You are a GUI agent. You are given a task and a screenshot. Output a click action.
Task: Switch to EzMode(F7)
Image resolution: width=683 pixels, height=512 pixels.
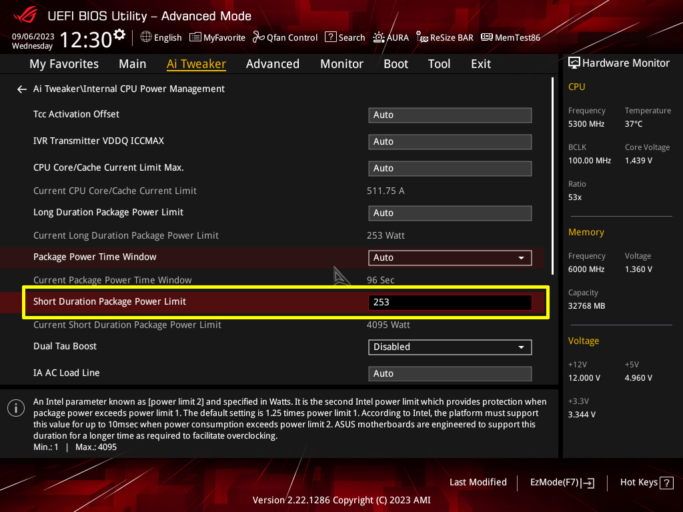562,482
